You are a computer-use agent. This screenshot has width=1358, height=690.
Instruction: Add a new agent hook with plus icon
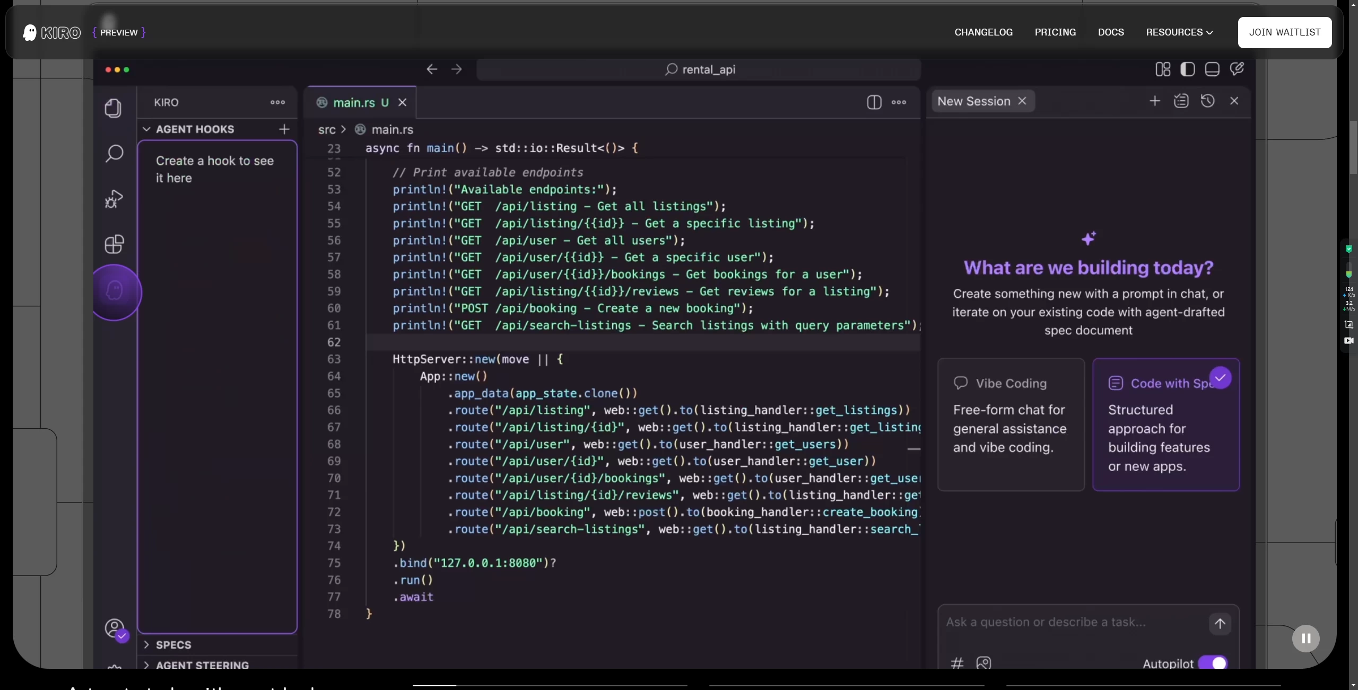[x=284, y=129]
